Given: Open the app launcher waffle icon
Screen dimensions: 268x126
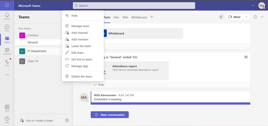Looking at the screenshot, I should pos(7,5).
